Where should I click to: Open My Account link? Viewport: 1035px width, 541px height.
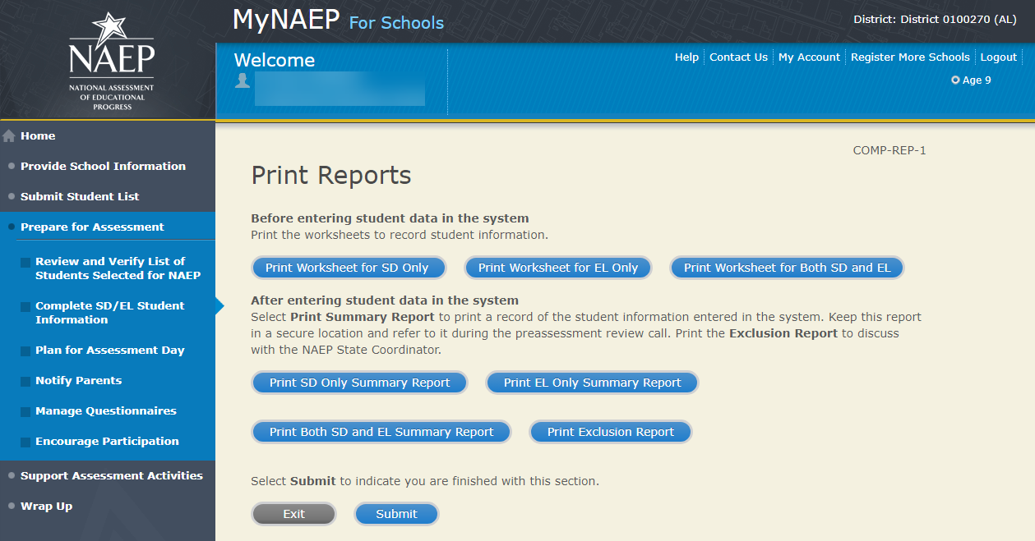[809, 57]
